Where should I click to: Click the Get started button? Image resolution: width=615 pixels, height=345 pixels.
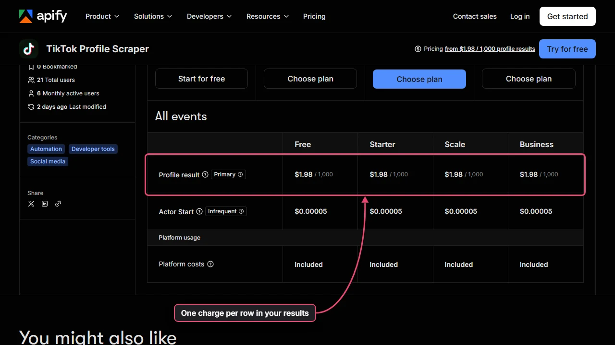point(567,16)
